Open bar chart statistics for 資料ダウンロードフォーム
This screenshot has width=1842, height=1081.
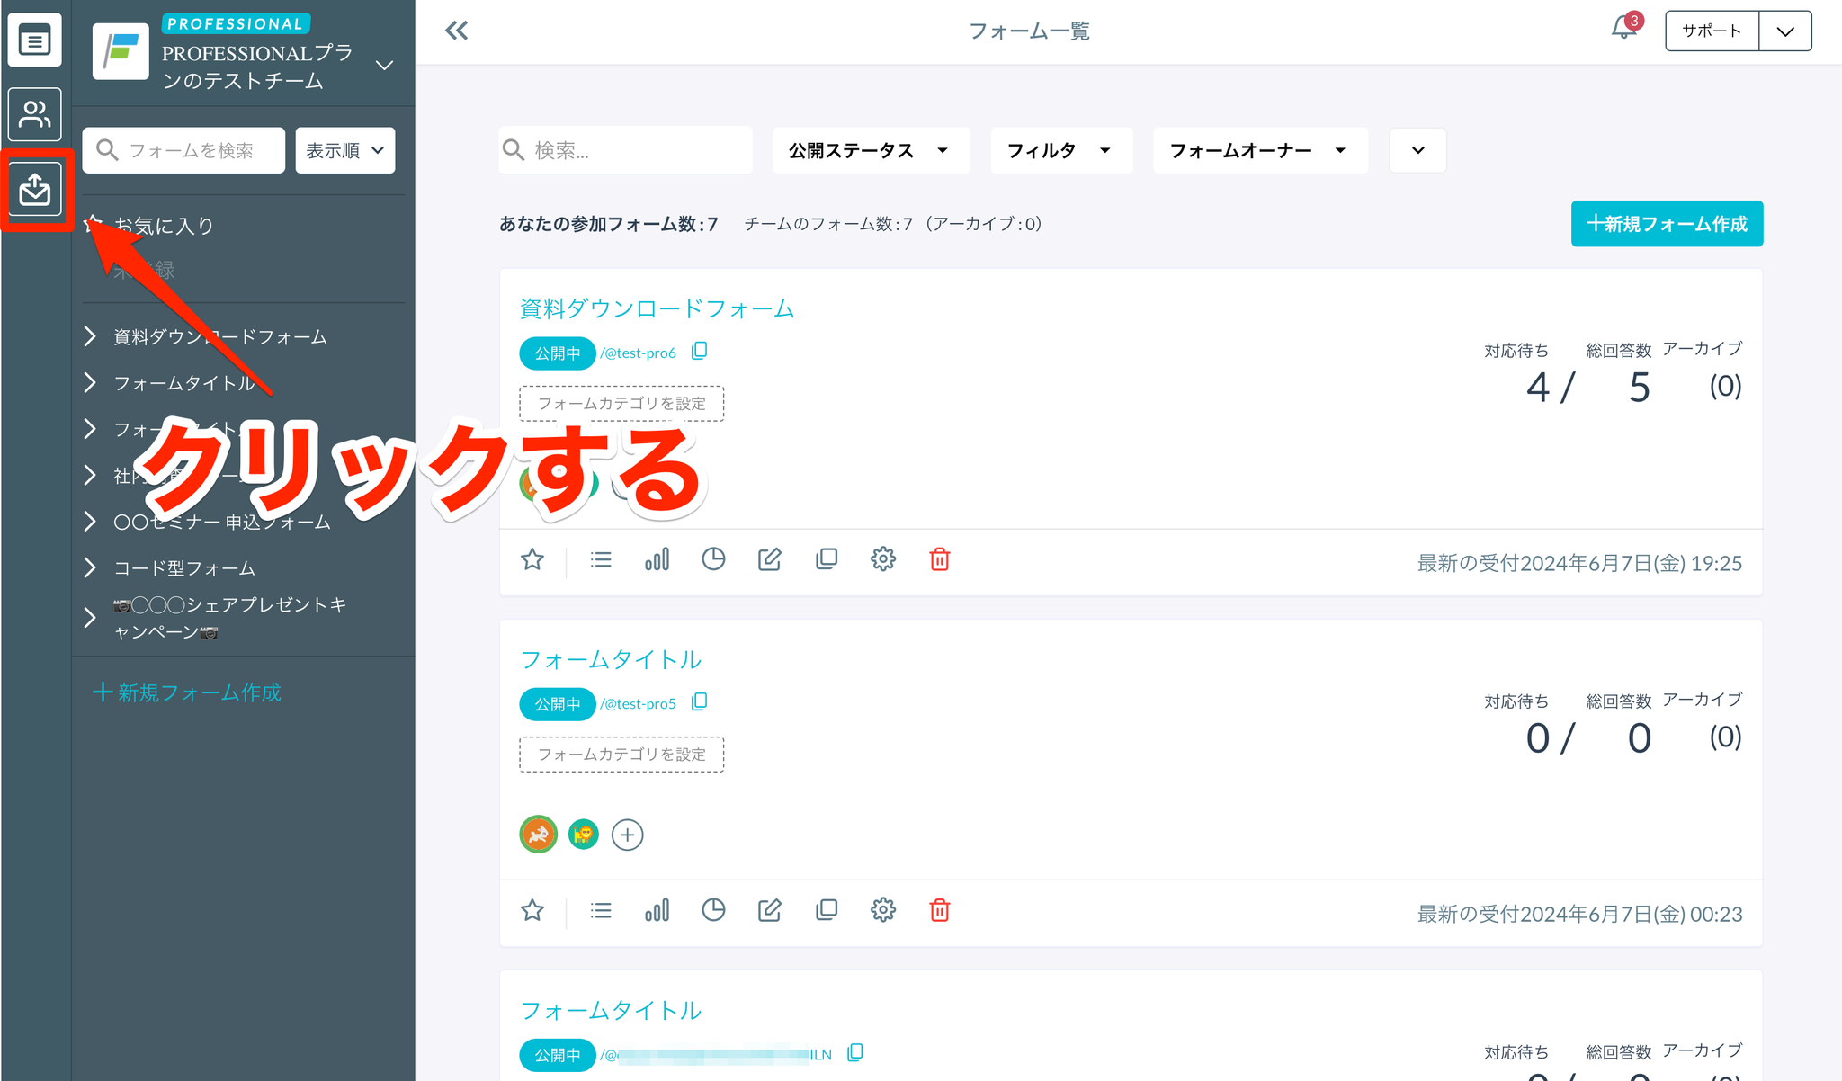657,559
